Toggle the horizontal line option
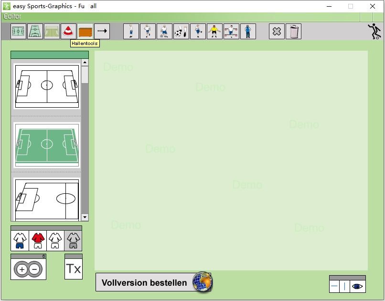385x301 pixels. [334, 287]
